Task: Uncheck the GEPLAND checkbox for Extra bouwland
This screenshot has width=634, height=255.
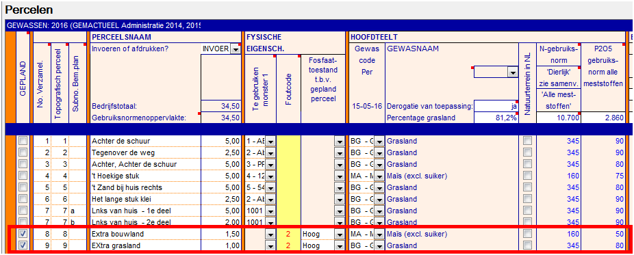Action: point(23,234)
